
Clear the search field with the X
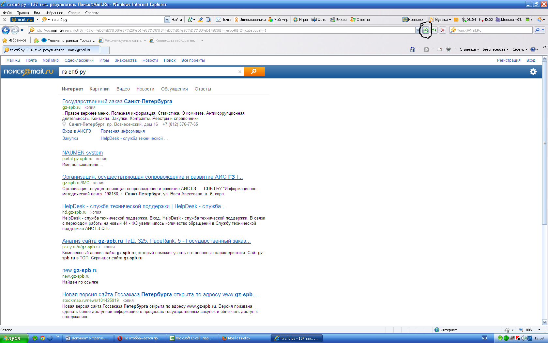tap(240, 72)
